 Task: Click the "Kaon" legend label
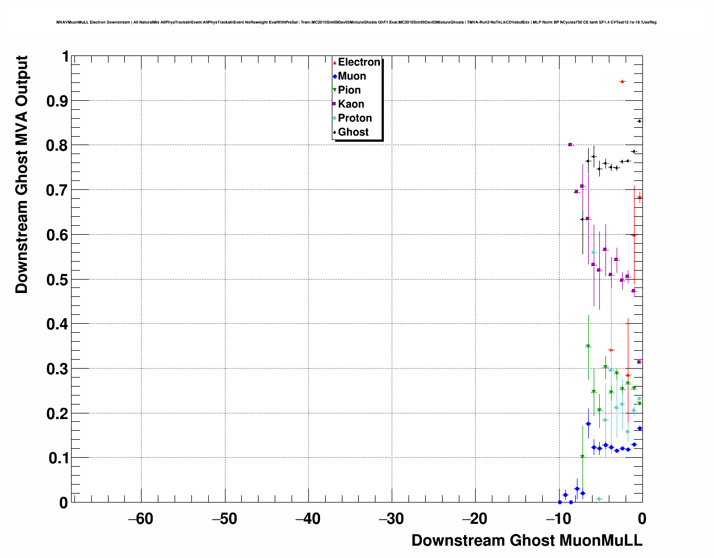click(x=351, y=104)
